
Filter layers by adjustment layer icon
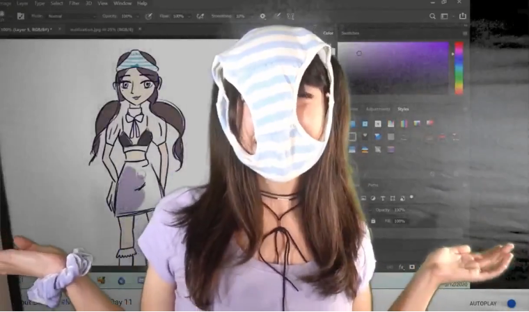[x=373, y=198]
